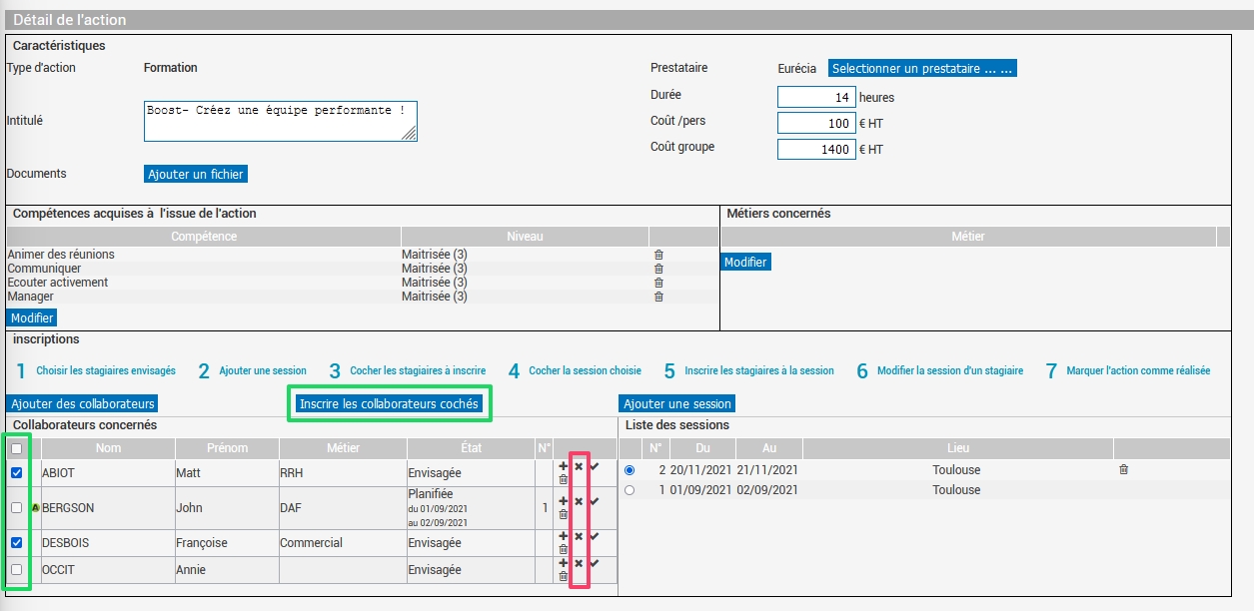1254x611 pixels.
Task: Click the Prénom column header
Action: click(226, 448)
